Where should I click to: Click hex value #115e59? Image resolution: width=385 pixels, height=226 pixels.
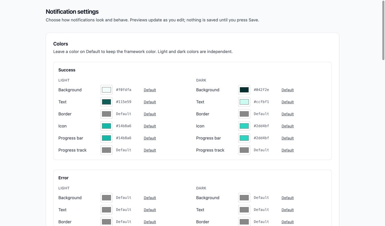tap(124, 102)
